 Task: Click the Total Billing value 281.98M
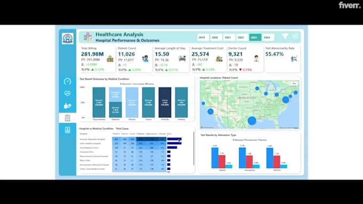click(x=92, y=54)
